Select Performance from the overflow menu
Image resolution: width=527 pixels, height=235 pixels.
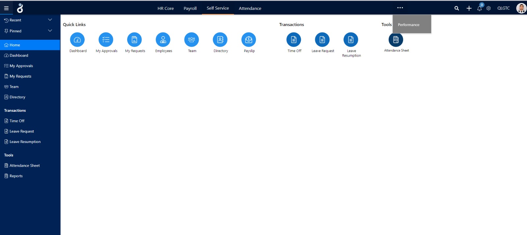point(408,25)
